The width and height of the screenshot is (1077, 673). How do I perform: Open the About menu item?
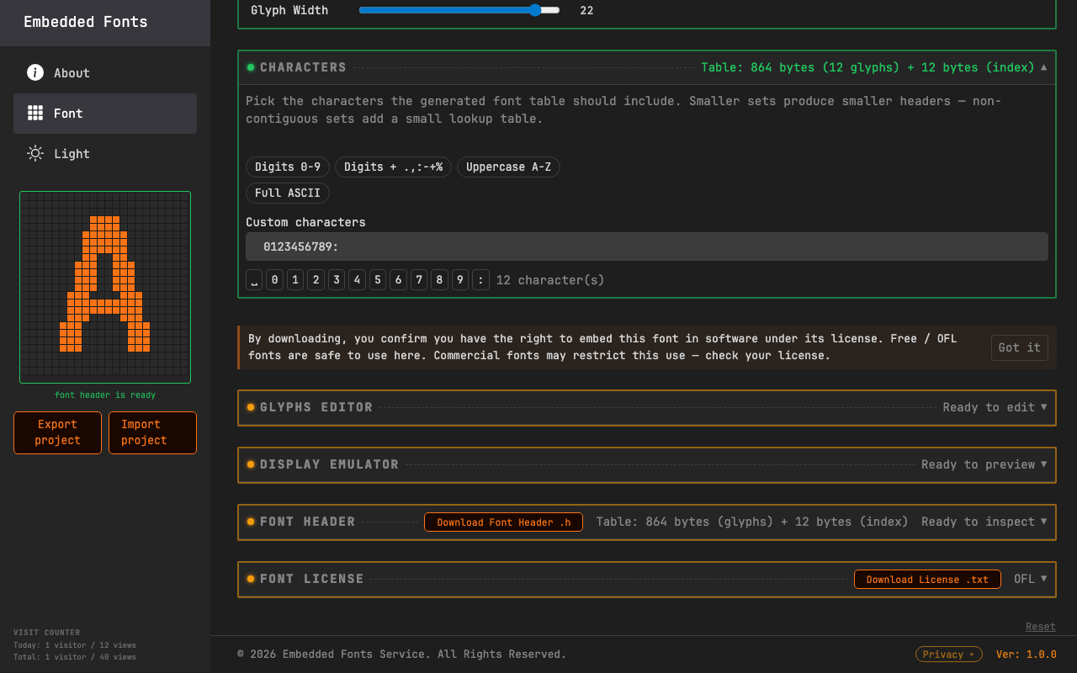105,73
